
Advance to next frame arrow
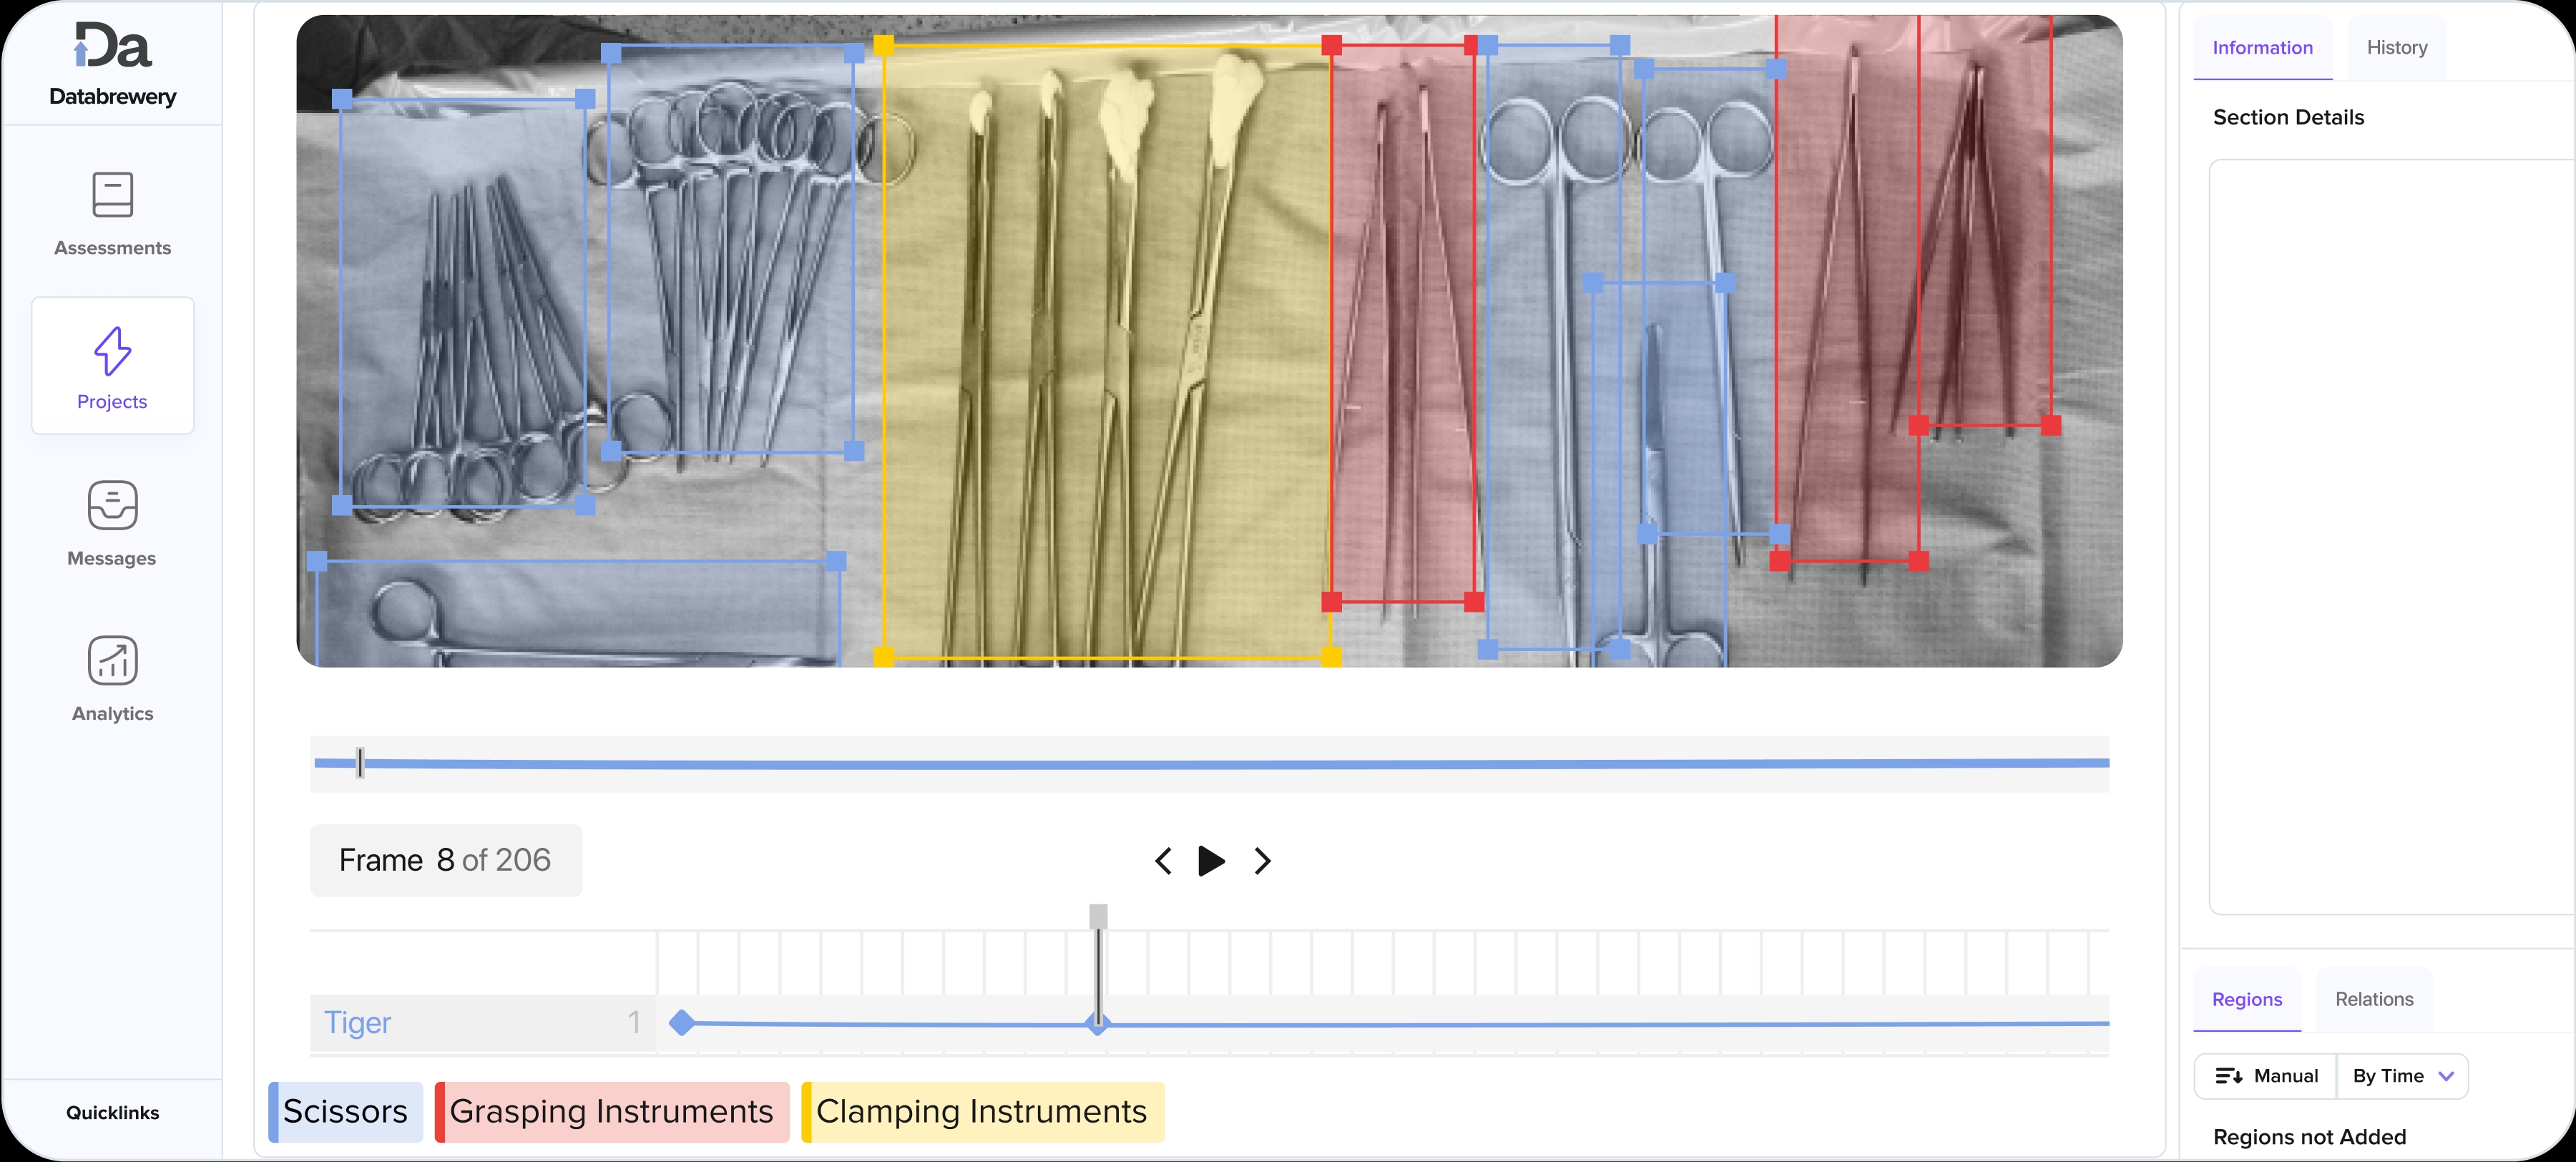[1262, 861]
